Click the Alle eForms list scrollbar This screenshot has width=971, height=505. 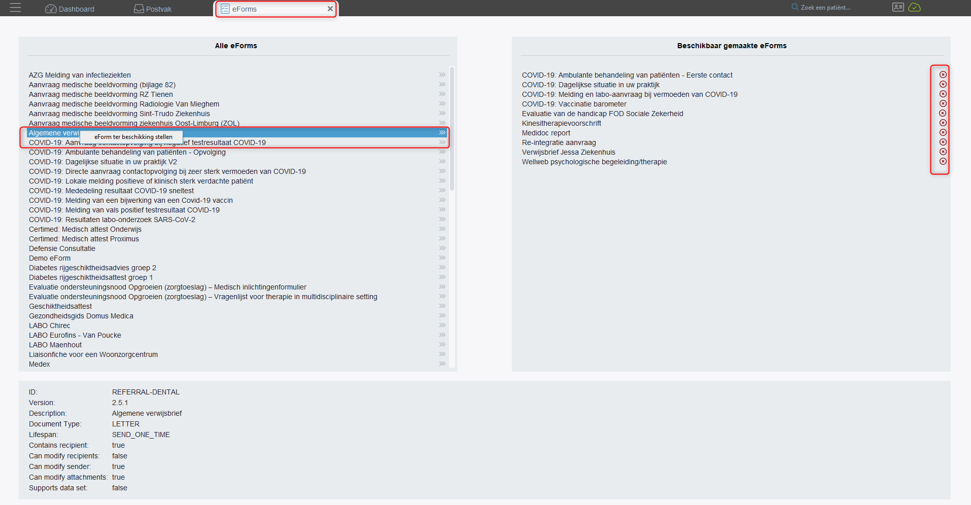click(x=452, y=129)
